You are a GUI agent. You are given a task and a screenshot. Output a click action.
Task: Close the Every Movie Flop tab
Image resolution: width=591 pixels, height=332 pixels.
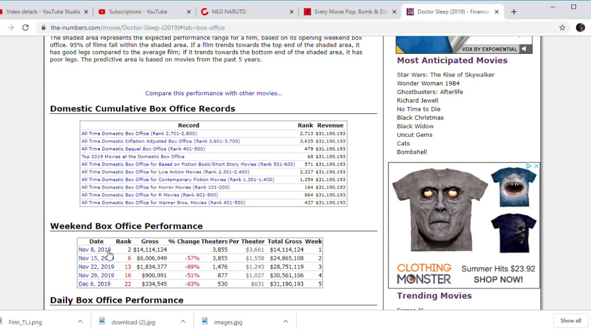click(394, 12)
